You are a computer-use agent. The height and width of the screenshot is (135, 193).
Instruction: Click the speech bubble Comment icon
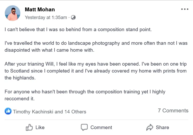[84, 127]
